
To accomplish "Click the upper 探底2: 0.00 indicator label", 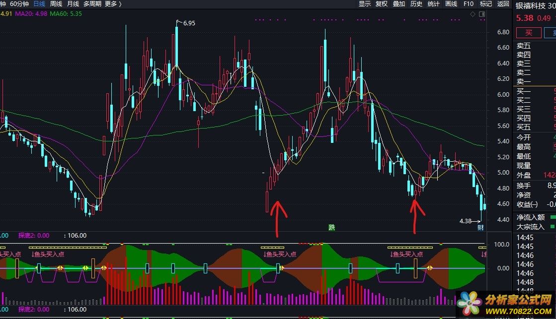I will [34, 236].
